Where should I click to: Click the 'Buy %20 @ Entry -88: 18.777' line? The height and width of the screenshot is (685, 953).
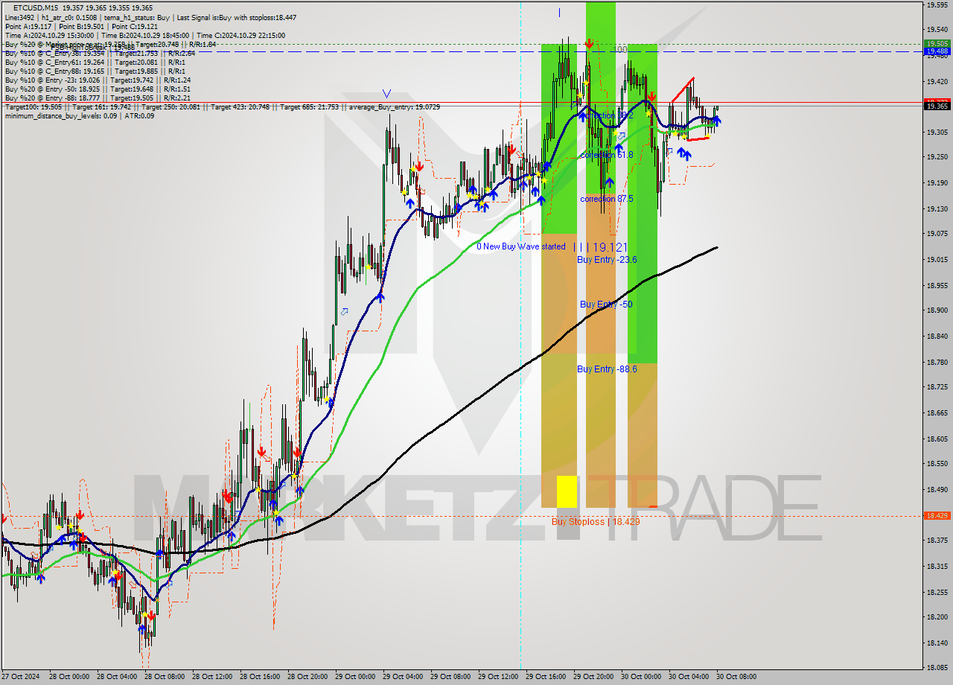click(x=98, y=98)
